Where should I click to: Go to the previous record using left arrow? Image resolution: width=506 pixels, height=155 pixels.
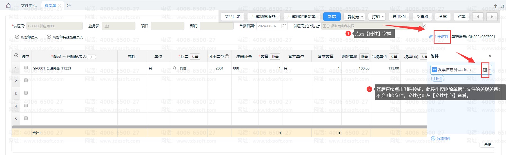pos(478,17)
